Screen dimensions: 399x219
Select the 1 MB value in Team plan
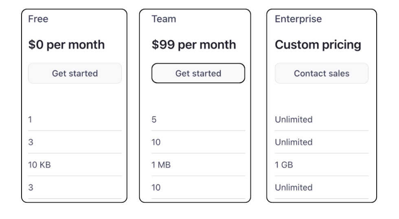[161, 165]
